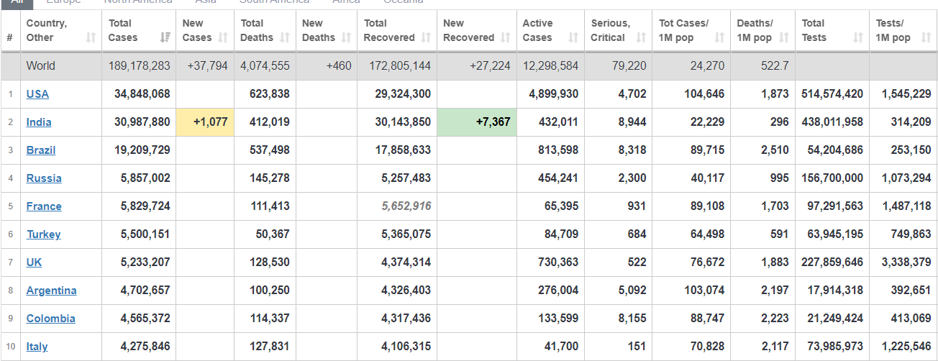Image resolution: width=938 pixels, height=361 pixels.
Task: Click Turkey total deaths 50,367
Action: click(x=273, y=234)
